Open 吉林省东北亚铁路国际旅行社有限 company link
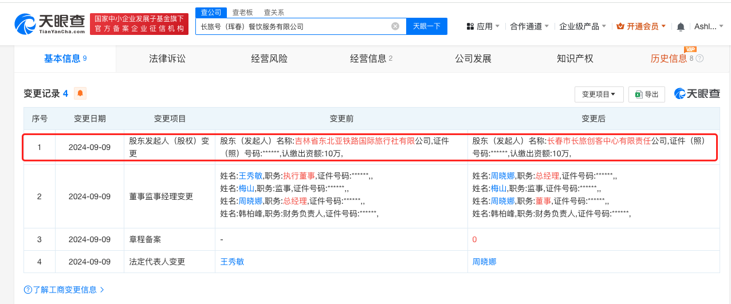 tap(355, 140)
